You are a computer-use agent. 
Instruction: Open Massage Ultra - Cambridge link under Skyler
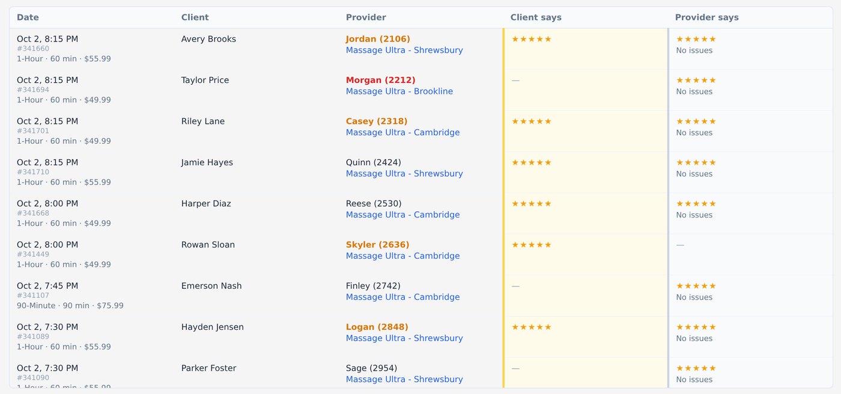pos(402,256)
